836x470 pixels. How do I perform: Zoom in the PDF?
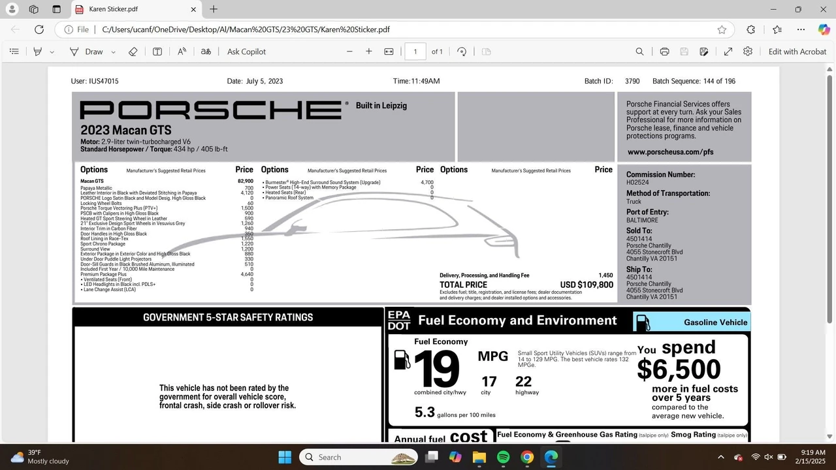point(369,52)
